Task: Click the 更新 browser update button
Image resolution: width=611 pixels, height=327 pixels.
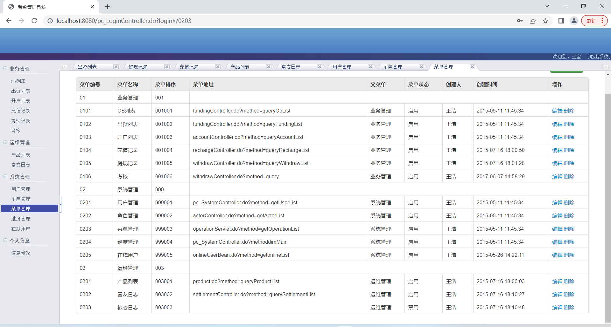Action: pos(591,21)
